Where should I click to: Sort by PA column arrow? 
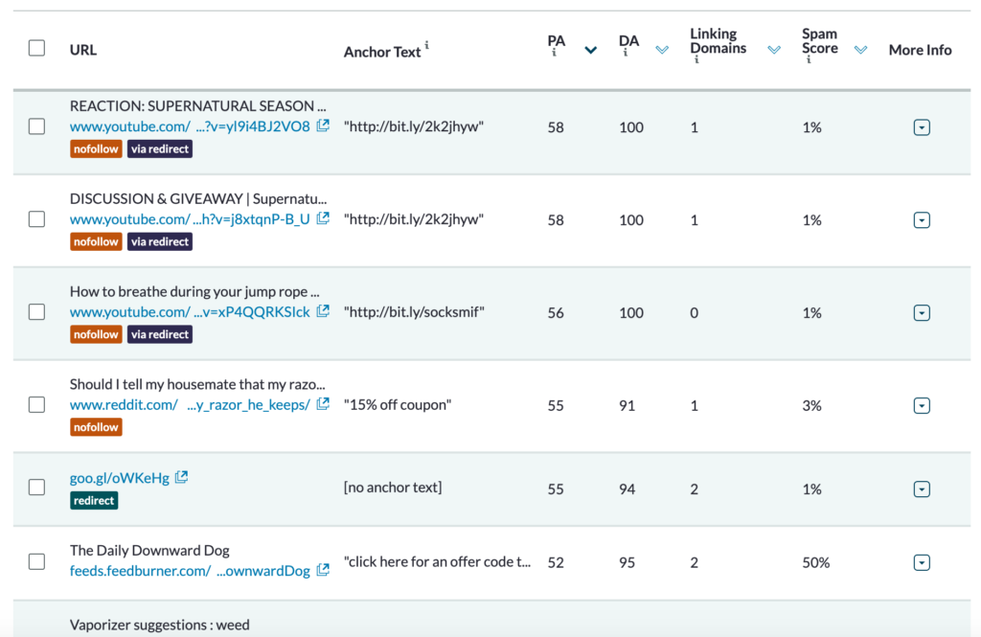[590, 50]
